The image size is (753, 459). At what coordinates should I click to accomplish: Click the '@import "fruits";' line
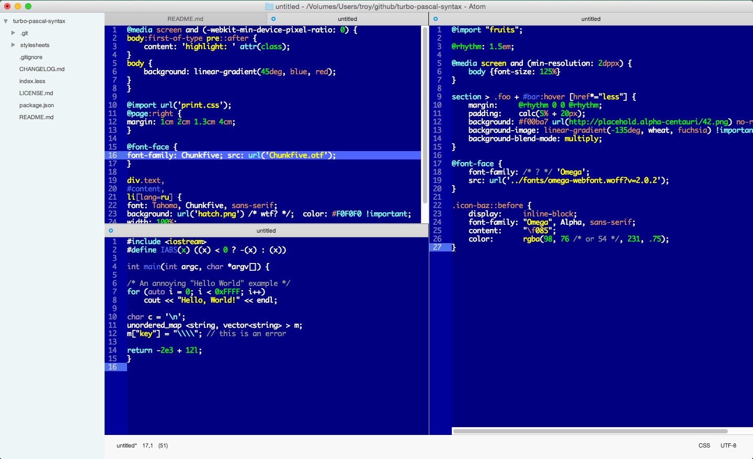point(487,30)
